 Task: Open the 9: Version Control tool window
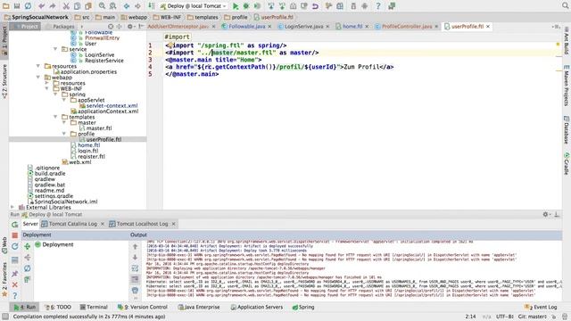click(x=143, y=307)
